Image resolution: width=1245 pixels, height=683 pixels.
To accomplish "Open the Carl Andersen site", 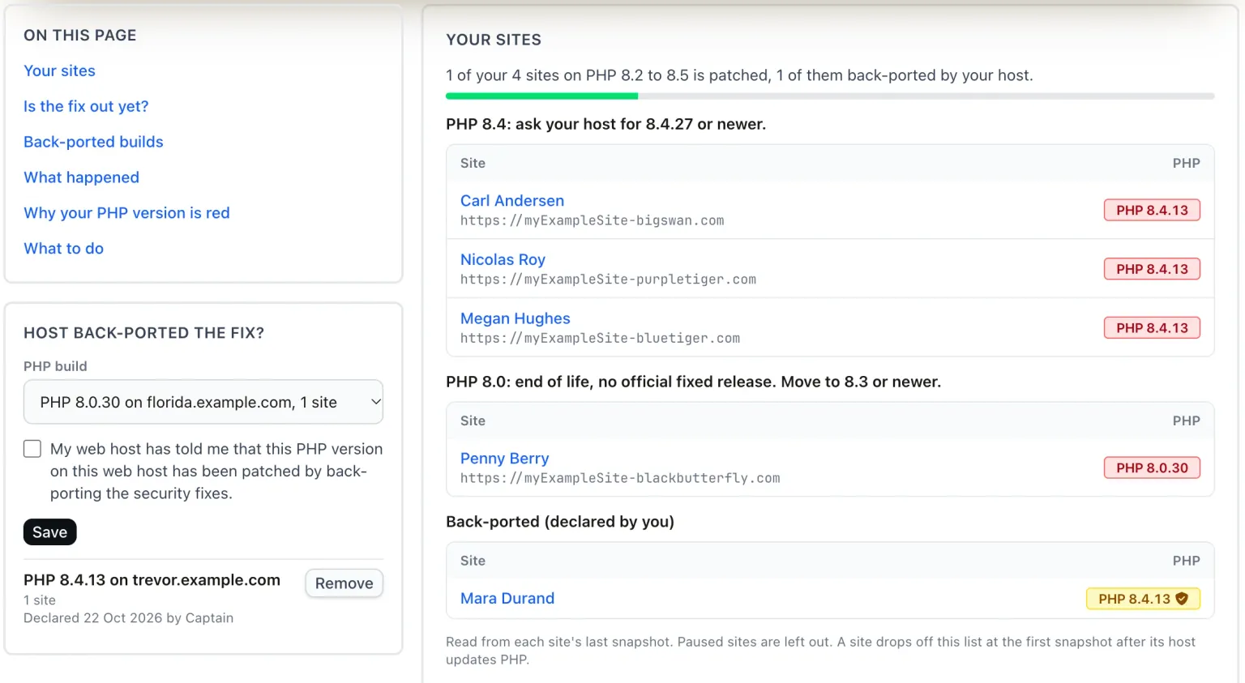I will tap(512, 200).
